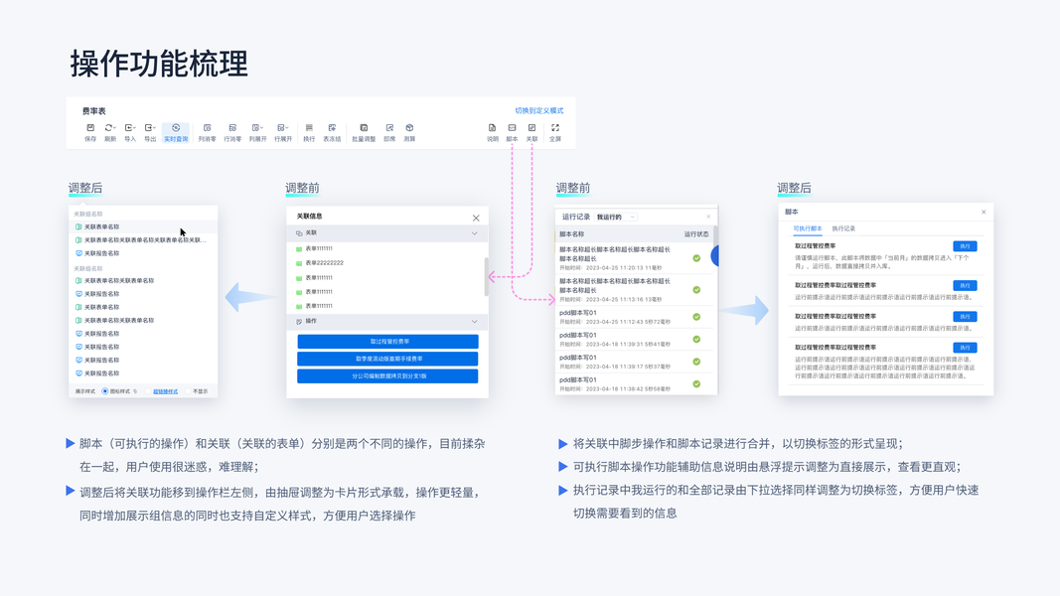This screenshot has height=596, width=1060.
Task: Click the scrollbar in 关联信息 panel
Action: [486, 276]
